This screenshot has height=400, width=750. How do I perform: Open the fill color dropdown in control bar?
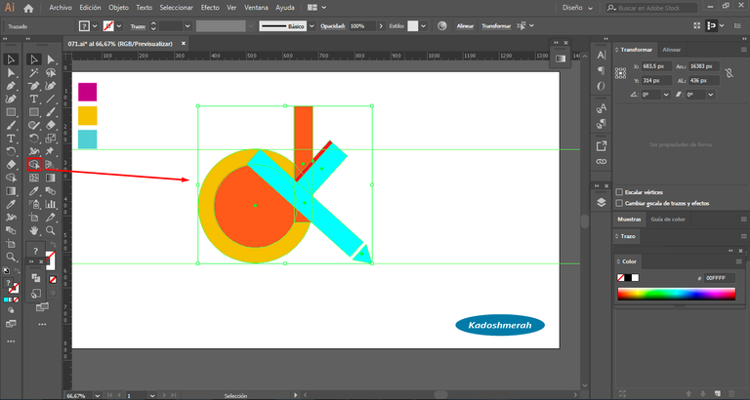[95, 25]
